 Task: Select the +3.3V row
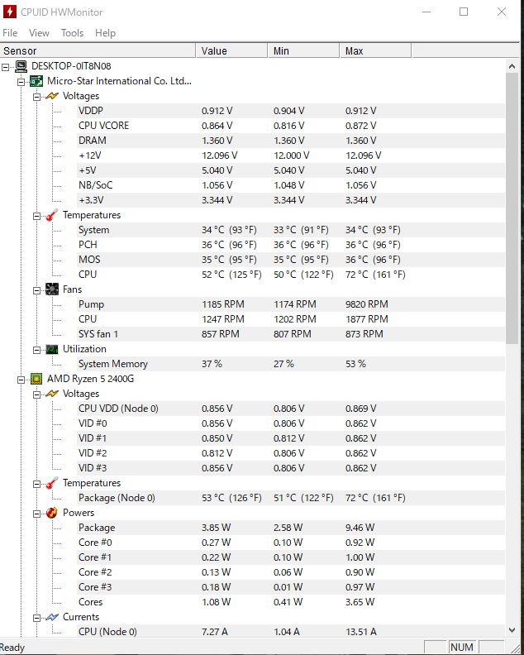pos(291,200)
